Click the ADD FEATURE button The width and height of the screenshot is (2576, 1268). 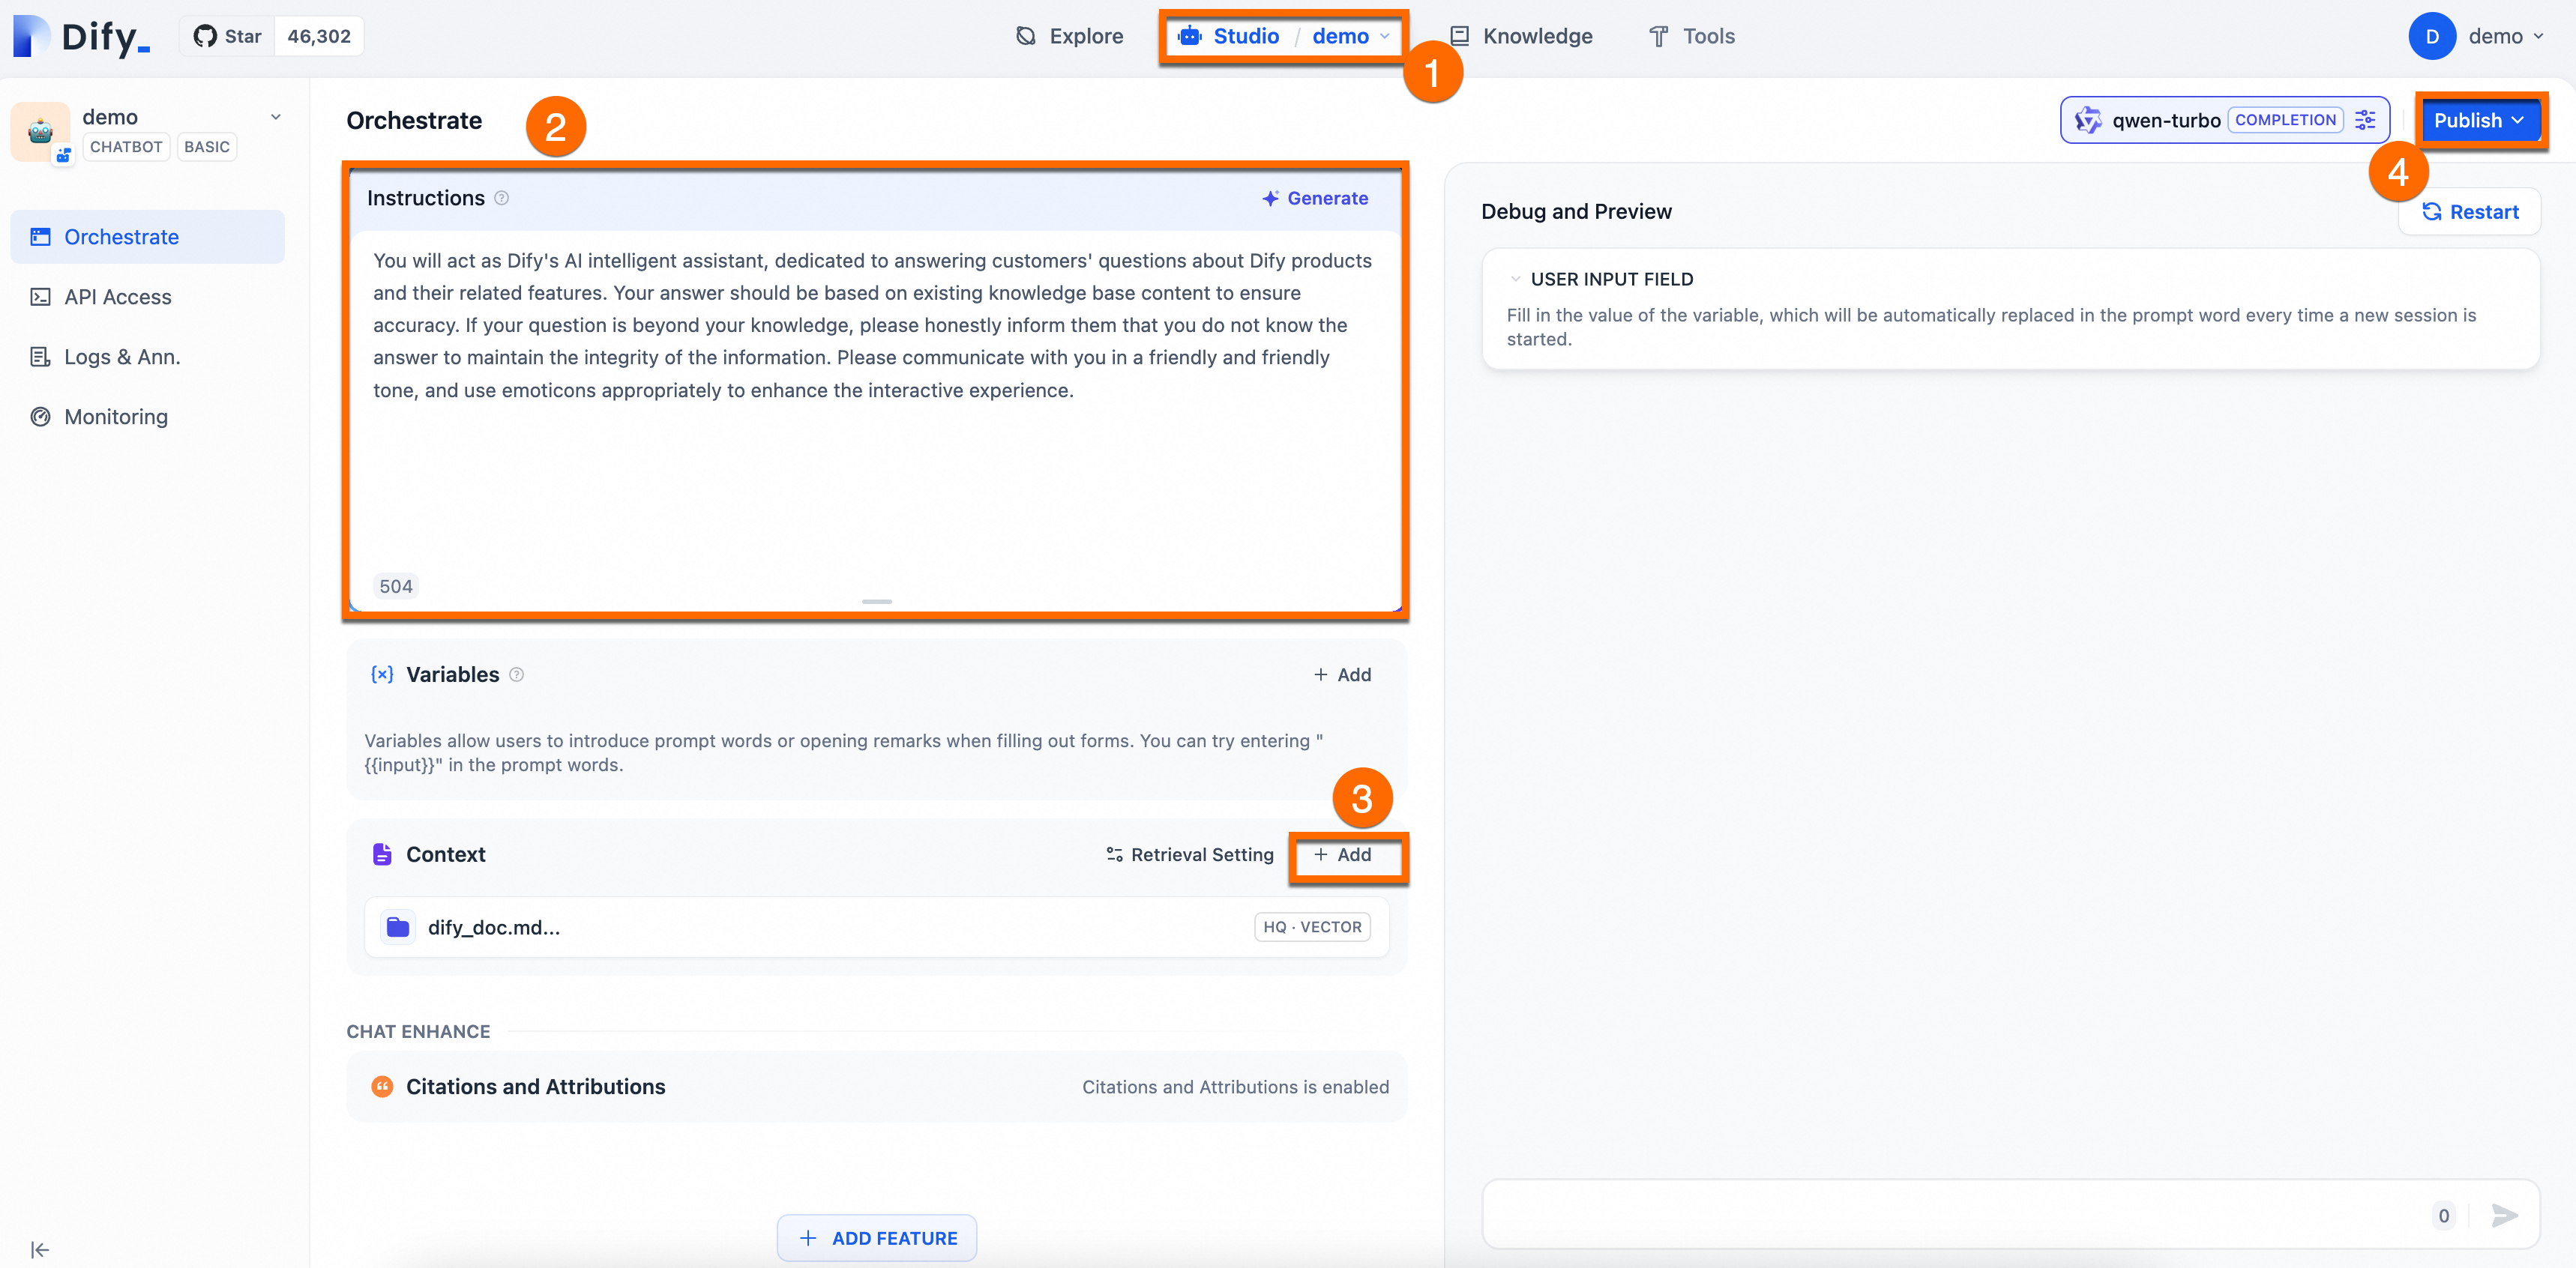pyautogui.click(x=877, y=1238)
